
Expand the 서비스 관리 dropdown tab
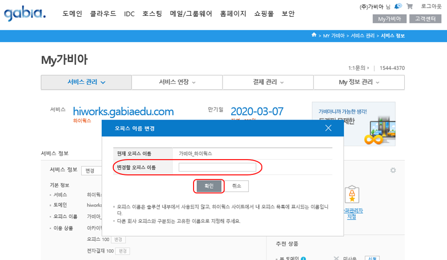click(x=86, y=82)
